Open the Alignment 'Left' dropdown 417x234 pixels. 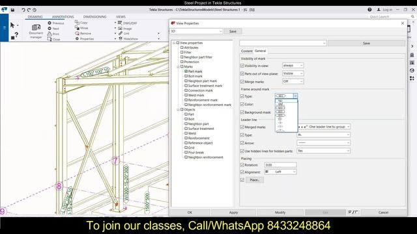[281, 172]
